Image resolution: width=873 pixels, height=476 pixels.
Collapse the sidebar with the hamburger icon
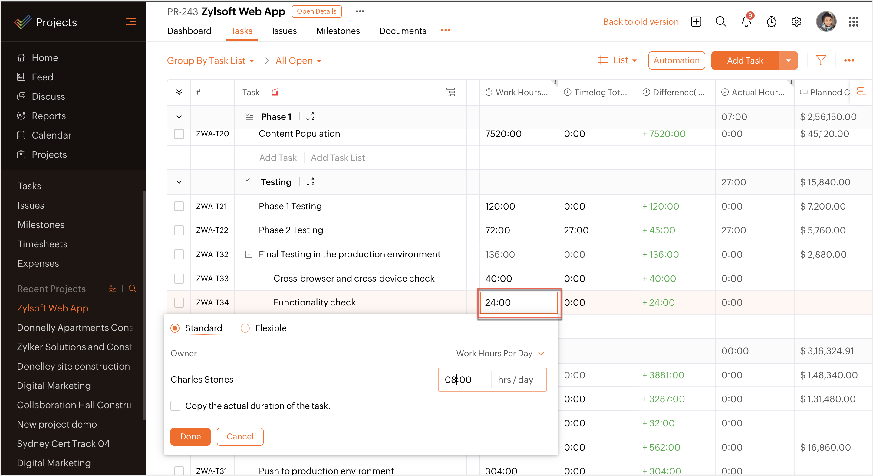tap(130, 22)
